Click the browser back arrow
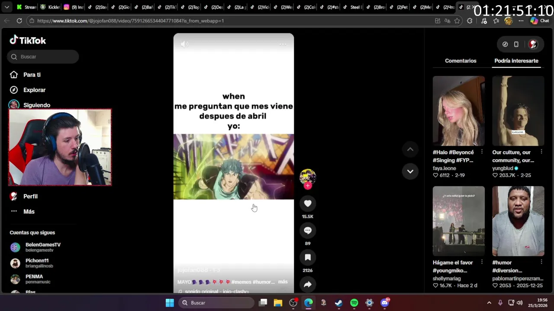This screenshot has height=311, width=554. (7, 21)
